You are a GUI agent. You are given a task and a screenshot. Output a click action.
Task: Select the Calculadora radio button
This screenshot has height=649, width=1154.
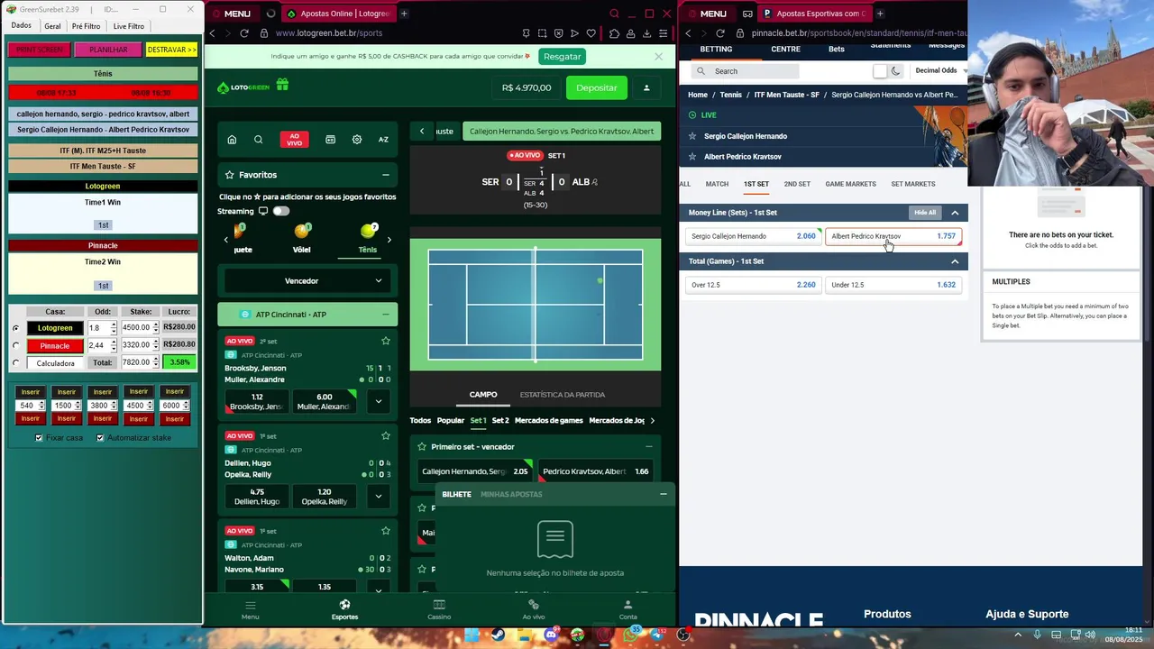pos(15,363)
